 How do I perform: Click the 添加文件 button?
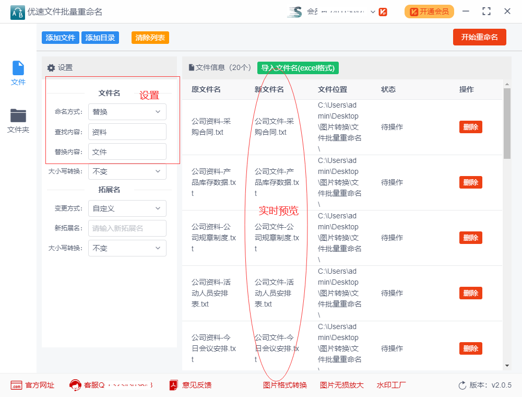(60, 38)
